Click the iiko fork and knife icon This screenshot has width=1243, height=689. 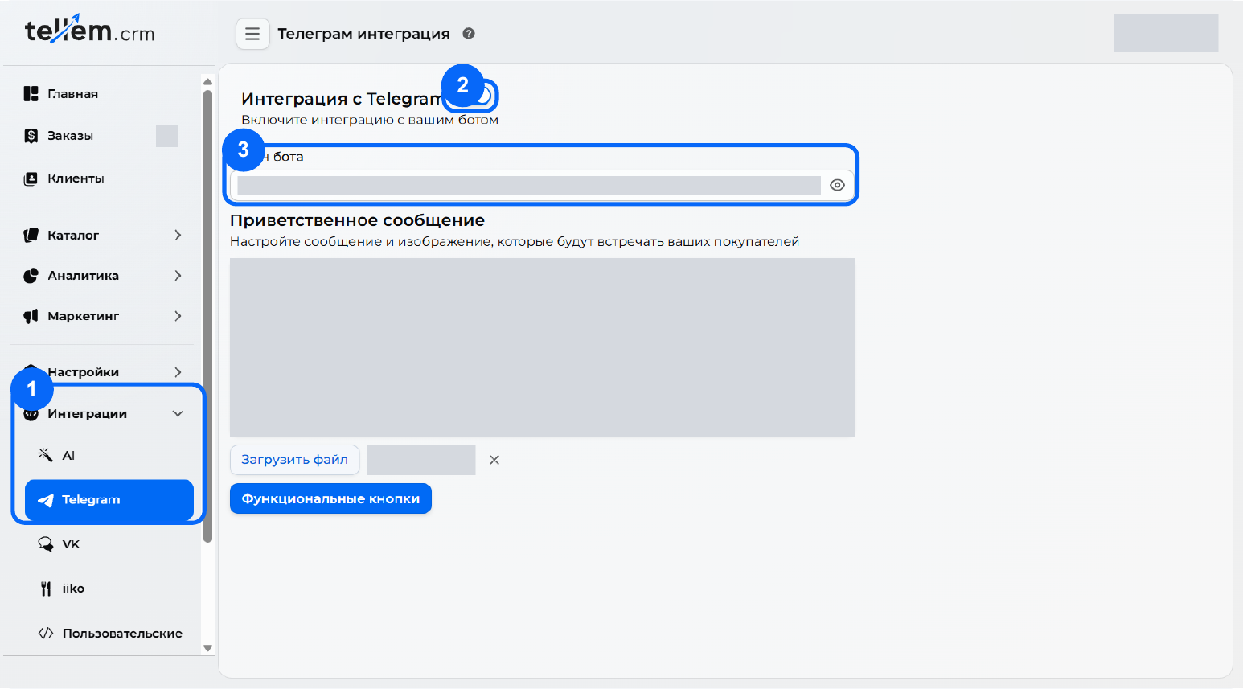pos(46,589)
